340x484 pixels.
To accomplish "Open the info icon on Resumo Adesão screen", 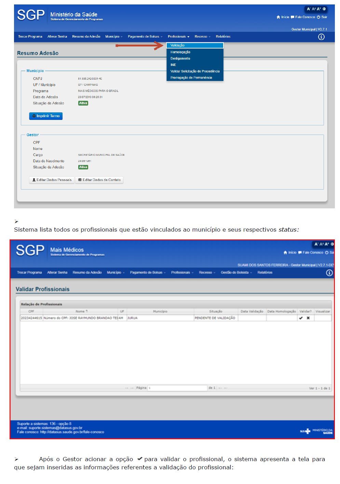I will pyautogui.click(x=321, y=37).
